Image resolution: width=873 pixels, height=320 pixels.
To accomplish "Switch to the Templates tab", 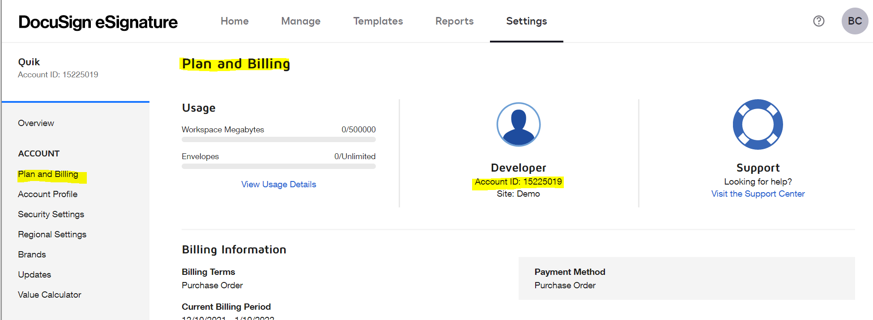I will point(378,21).
